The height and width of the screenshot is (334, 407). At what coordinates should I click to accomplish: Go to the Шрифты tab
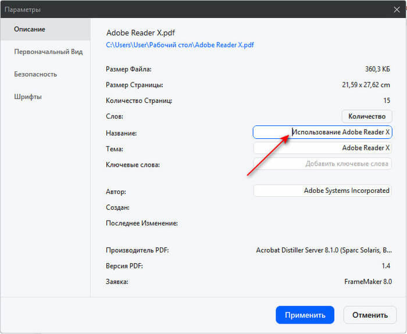point(28,96)
